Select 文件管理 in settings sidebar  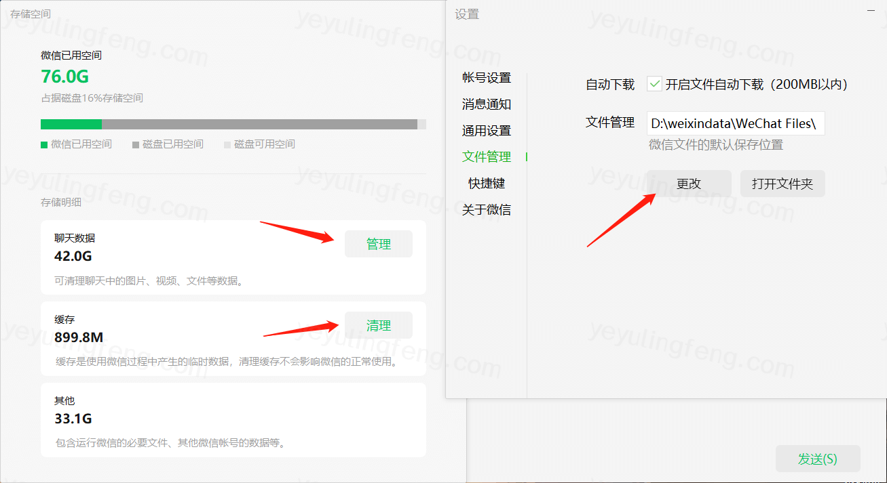[x=487, y=156]
